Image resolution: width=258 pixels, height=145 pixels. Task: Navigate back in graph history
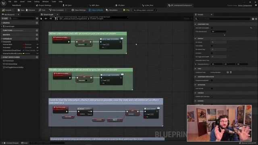click(46, 19)
